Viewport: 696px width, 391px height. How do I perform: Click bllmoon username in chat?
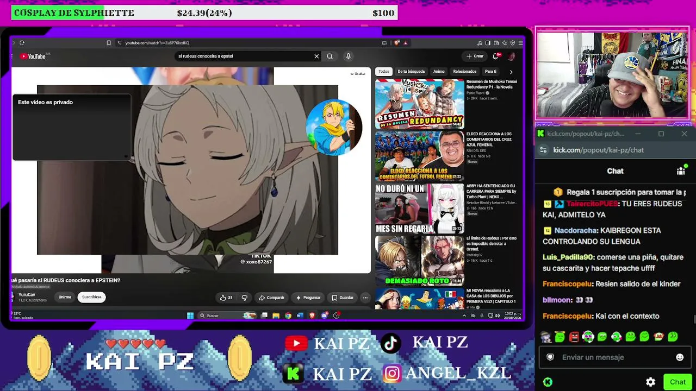coord(557,300)
